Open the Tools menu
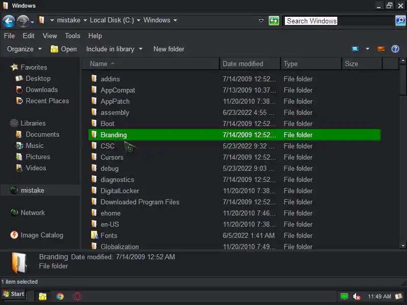 (x=72, y=36)
